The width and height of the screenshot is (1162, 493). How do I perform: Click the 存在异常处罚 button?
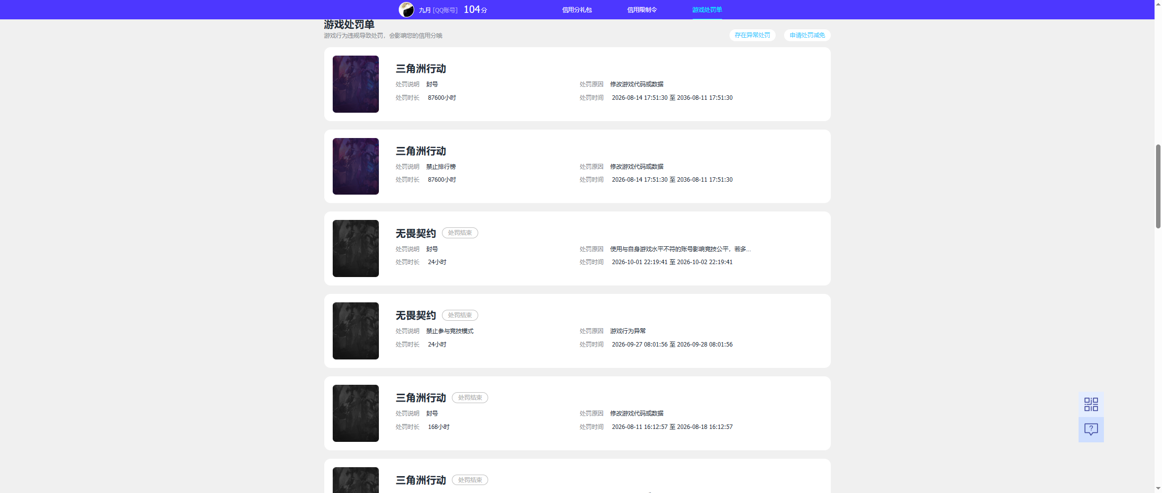click(x=752, y=35)
